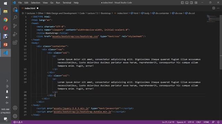The image size is (222, 124).
Task: Open notifications bell in status bar
Action: pos(218,122)
